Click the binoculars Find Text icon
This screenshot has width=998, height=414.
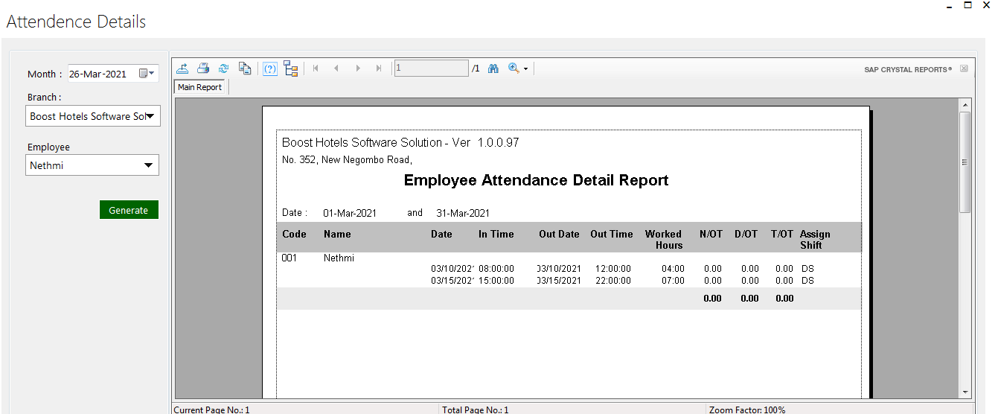pos(493,69)
